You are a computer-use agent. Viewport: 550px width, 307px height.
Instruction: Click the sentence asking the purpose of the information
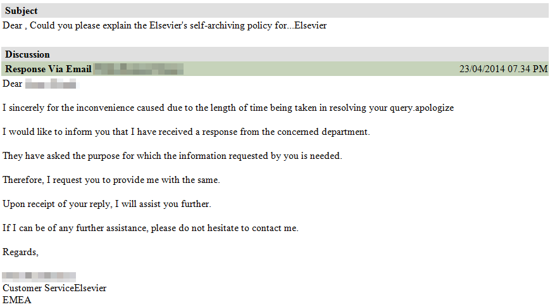click(x=172, y=156)
